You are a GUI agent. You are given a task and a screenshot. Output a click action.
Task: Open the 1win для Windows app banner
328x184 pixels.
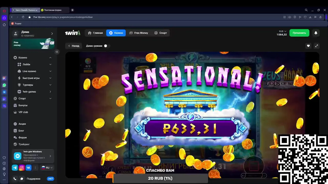33,156
